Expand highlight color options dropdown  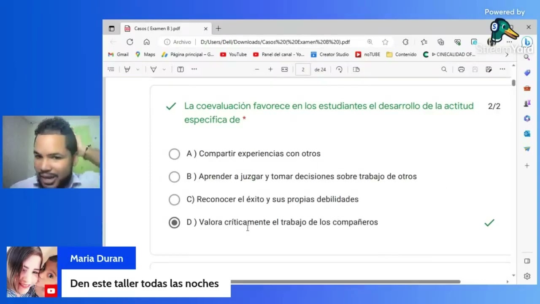(x=138, y=69)
